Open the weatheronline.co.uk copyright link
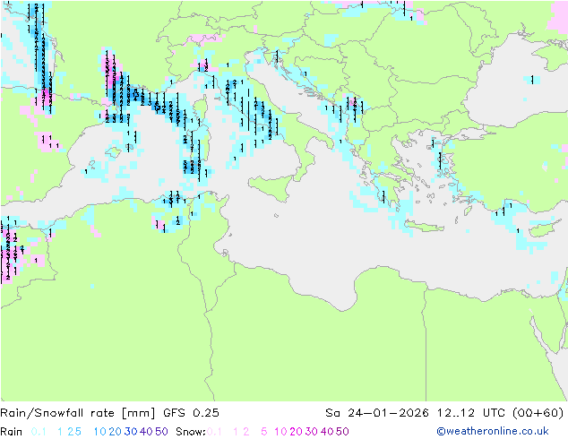This screenshot has width=568, height=439. (x=493, y=431)
